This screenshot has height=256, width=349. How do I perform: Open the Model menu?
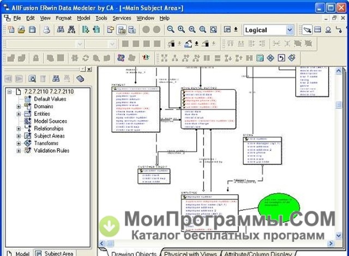click(x=83, y=18)
